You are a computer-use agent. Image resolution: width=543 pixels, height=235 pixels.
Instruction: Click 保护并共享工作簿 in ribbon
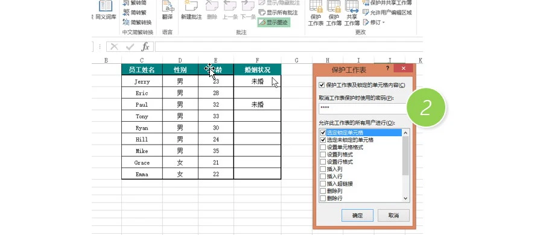point(387,3)
